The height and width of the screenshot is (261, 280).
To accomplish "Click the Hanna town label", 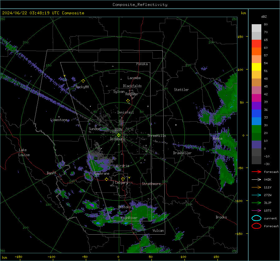I will point(217,138).
